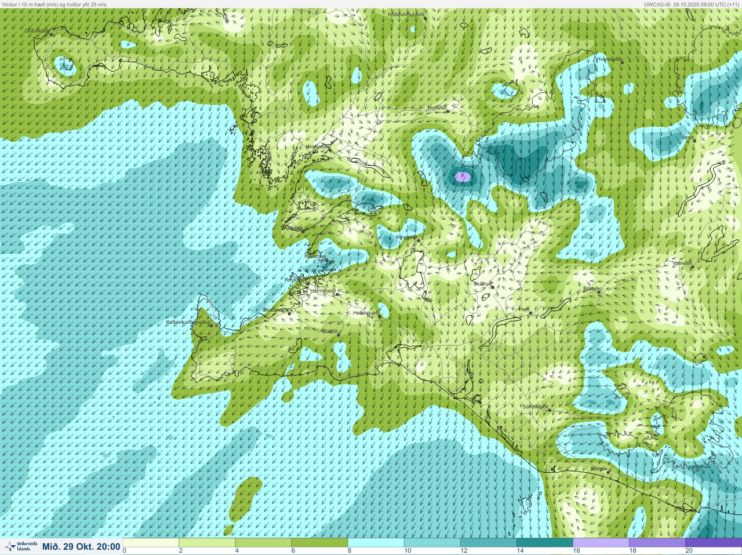The height and width of the screenshot is (555, 742).
Task: Click the Setur station label
Action: (x=687, y=137)
